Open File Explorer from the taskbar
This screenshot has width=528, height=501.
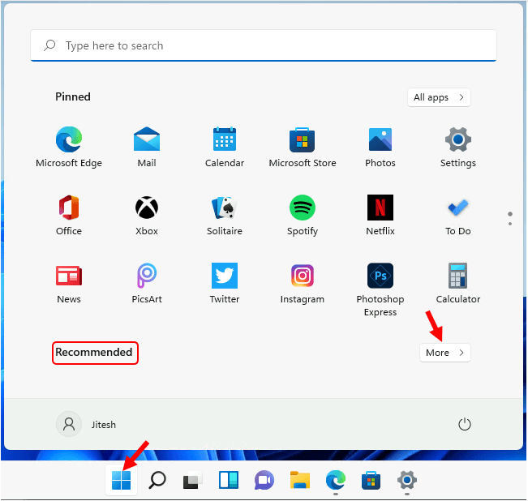click(300, 480)
